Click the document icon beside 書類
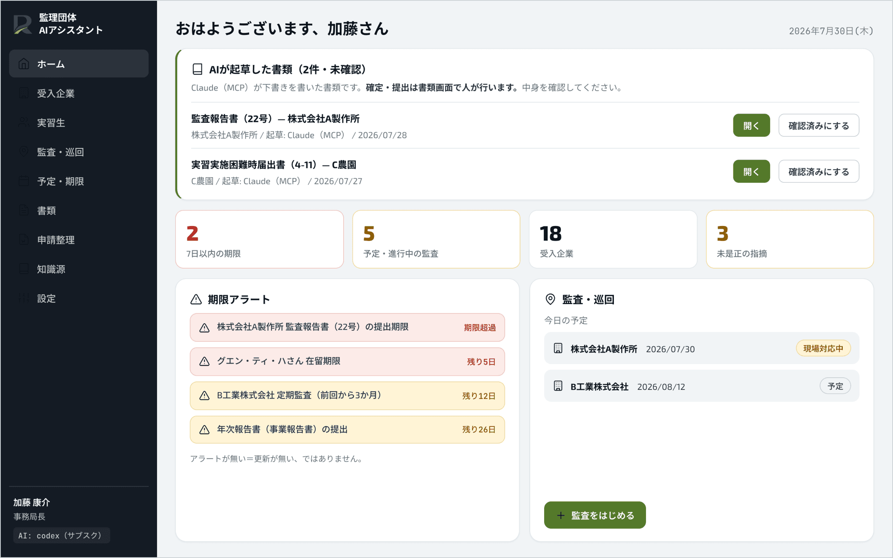893x558 pixels. pos(24,210)
